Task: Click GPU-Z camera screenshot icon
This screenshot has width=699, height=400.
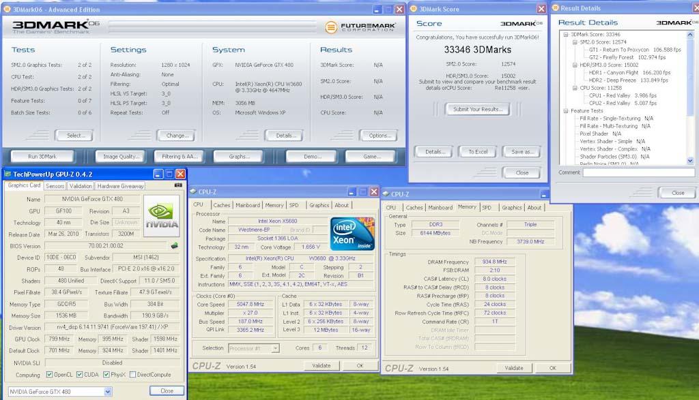Action: (x=178, y=185)
